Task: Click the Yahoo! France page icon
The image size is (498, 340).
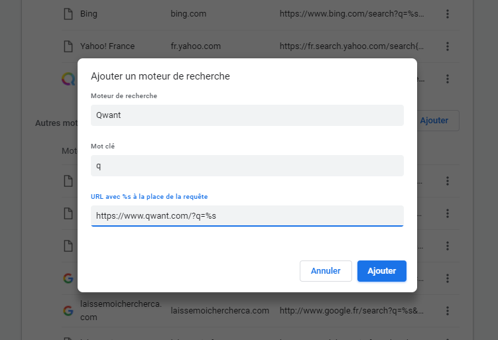Action: pos(67,46)
